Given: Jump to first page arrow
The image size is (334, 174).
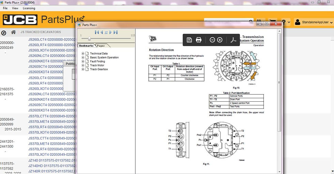Looking at the screenshot, I should (x=97, y=32).
